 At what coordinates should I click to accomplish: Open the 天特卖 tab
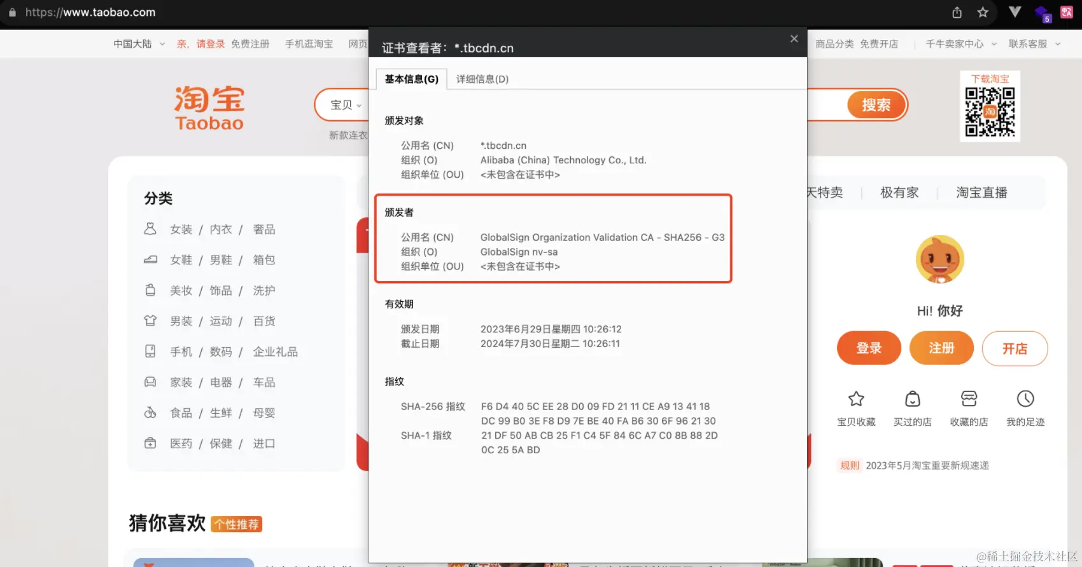(825, 193)
